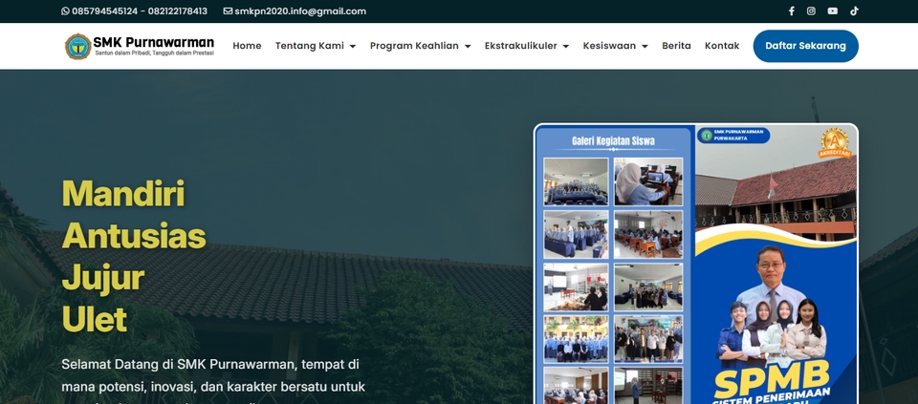This screenshot has height=404, width=918.
Task: Click the WhatsApp icon beside phone numbers
Action: click(65, 11)
